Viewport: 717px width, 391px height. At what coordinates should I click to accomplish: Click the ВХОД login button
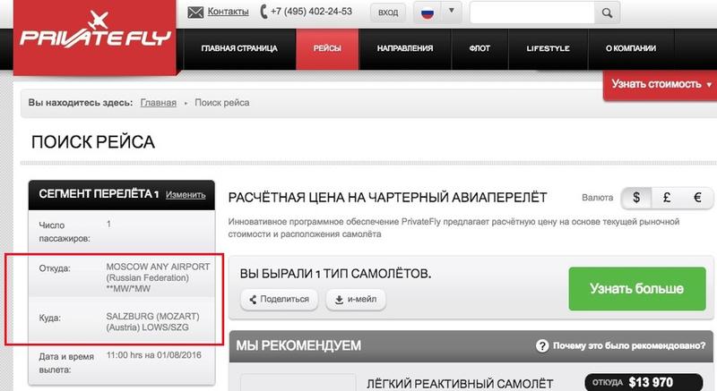(388, 13)
